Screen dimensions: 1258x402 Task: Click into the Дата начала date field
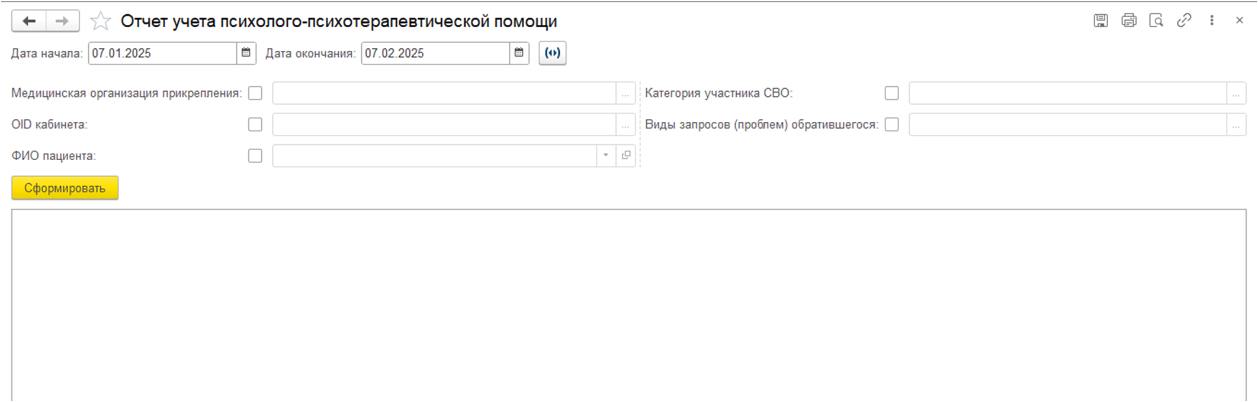(x=162, y=53)
